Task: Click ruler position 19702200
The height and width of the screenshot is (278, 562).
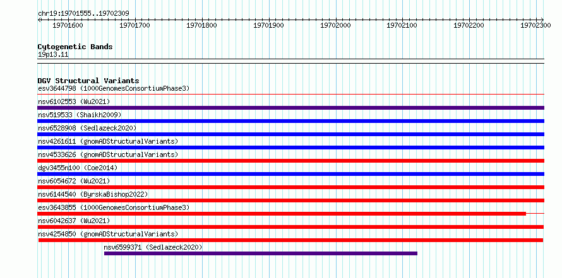Action: (x=469, y=25)
